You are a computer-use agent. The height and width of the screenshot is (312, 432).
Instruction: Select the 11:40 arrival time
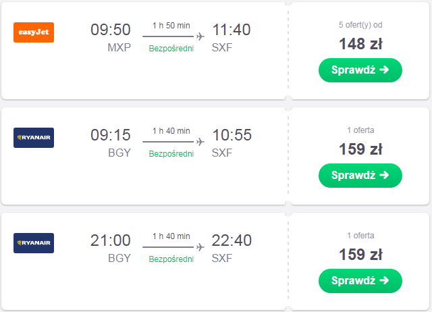pyautogui.click(x=232, y=30)
